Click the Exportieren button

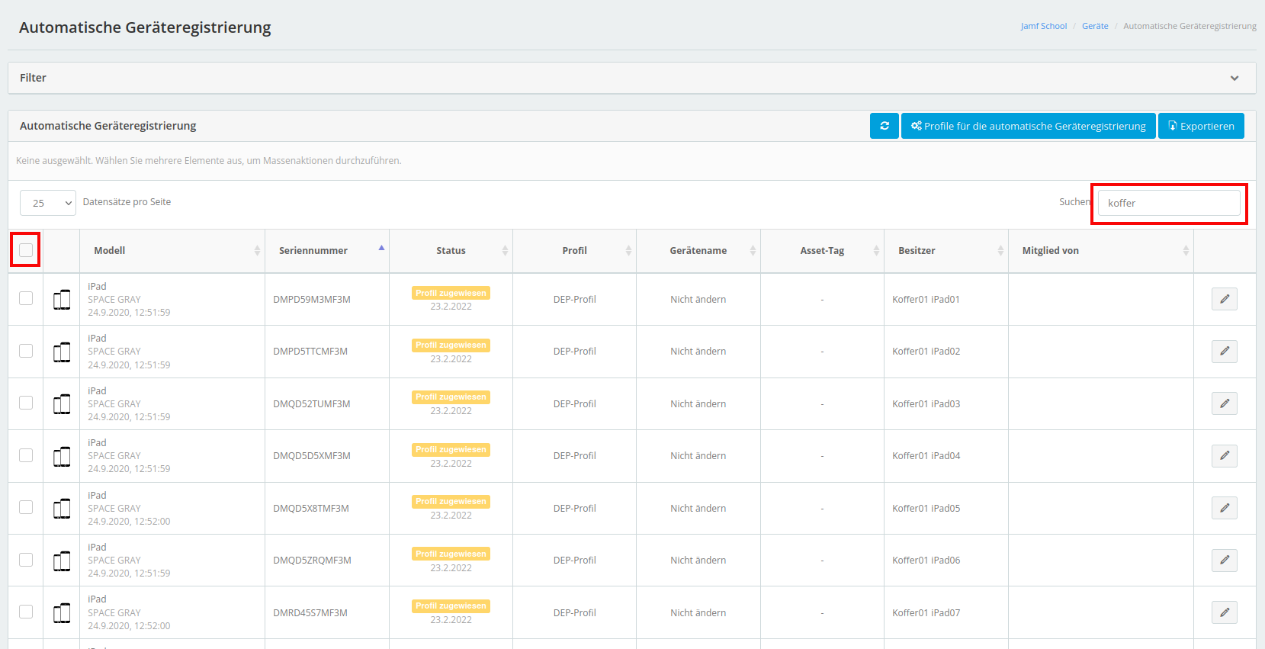pos(1201,126)
